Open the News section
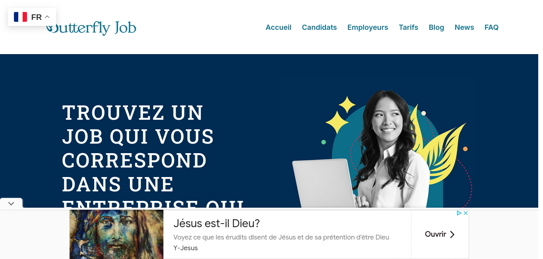 [464, 27]
